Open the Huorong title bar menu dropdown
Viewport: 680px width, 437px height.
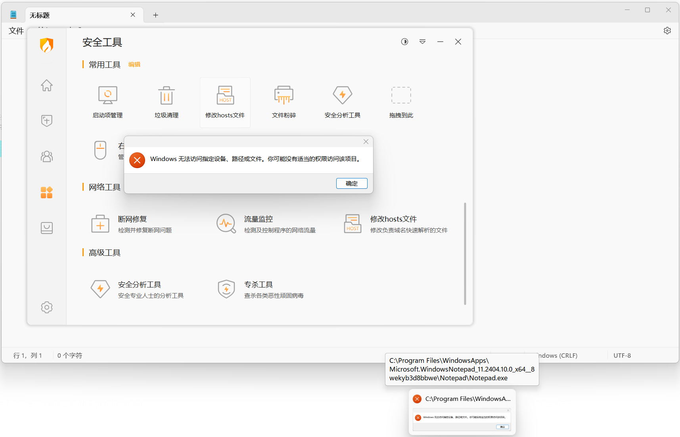423,42
